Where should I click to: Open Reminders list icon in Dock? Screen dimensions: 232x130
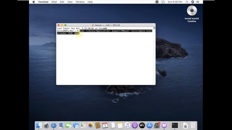(113, 126)
